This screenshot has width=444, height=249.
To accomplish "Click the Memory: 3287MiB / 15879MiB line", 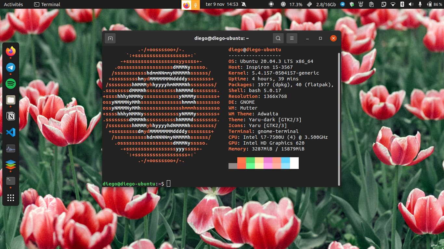I will [x=267, y=149].
